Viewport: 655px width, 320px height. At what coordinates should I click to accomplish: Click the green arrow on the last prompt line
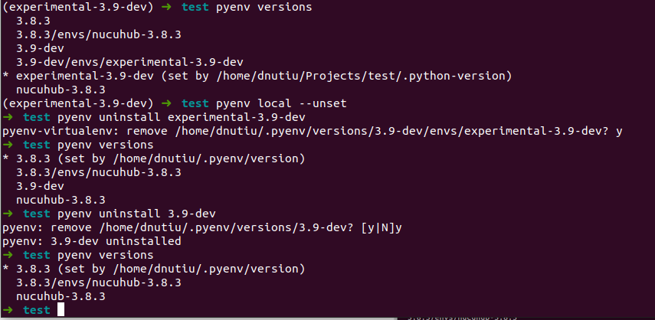[8, 310]
